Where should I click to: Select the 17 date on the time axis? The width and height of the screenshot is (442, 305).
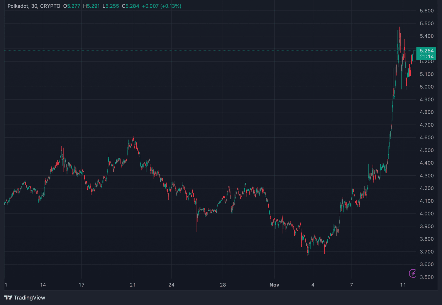tap(82, 285)
